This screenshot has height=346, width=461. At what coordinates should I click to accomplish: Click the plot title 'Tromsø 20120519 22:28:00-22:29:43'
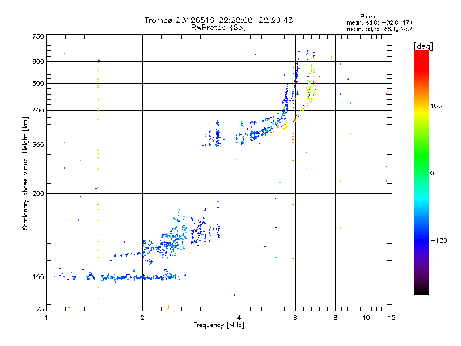tap(218, 20)
